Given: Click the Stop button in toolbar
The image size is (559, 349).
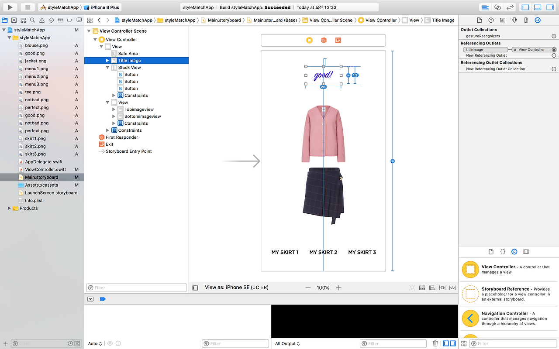Looking at the screenshot, I should click(x=28, y=7).
